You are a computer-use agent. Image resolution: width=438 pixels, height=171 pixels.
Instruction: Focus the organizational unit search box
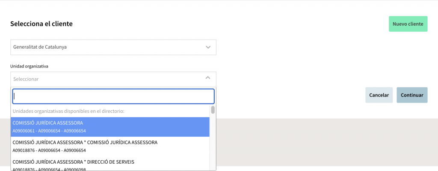coord(113,96)
